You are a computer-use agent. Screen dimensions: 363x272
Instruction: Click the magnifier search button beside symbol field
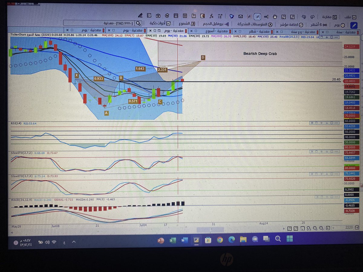(x=138, y=23)
